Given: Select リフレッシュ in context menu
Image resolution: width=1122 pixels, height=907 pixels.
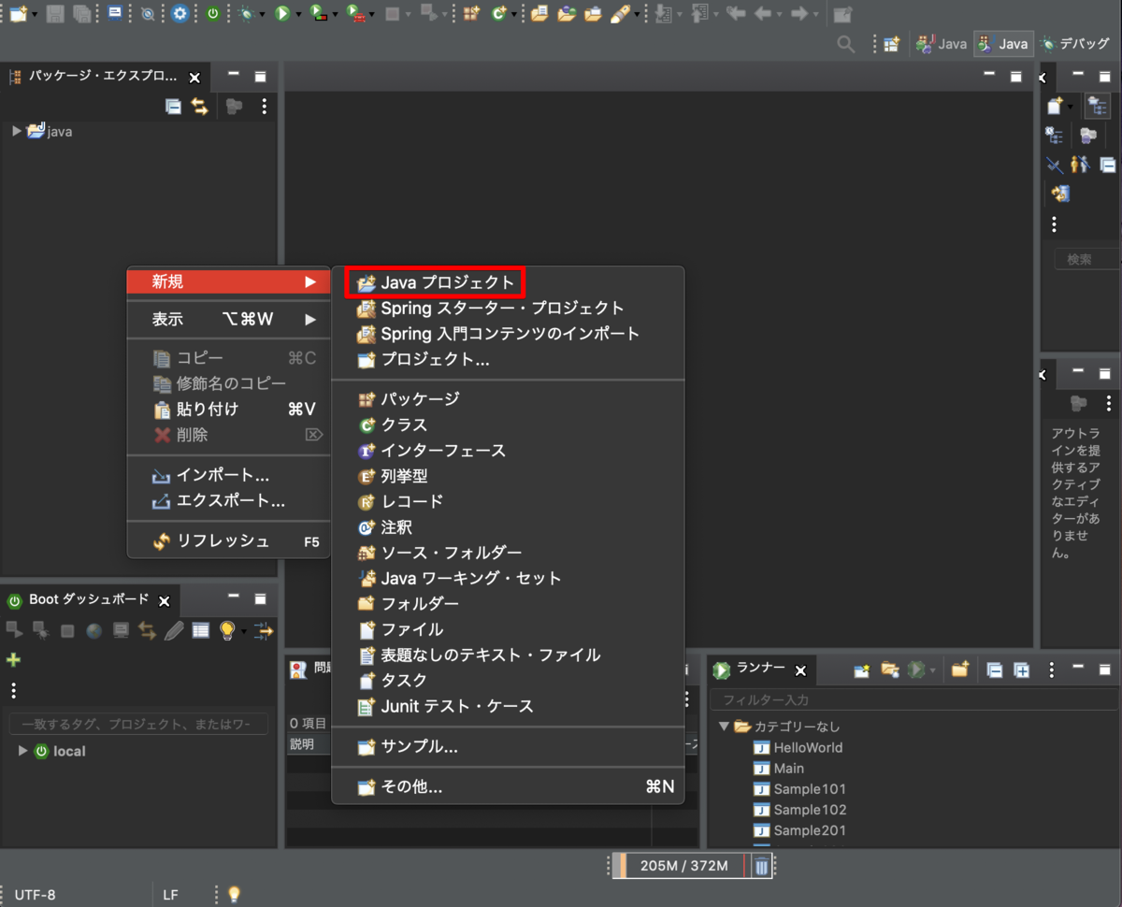Looking at the screenshot, I should coord(228,540).
